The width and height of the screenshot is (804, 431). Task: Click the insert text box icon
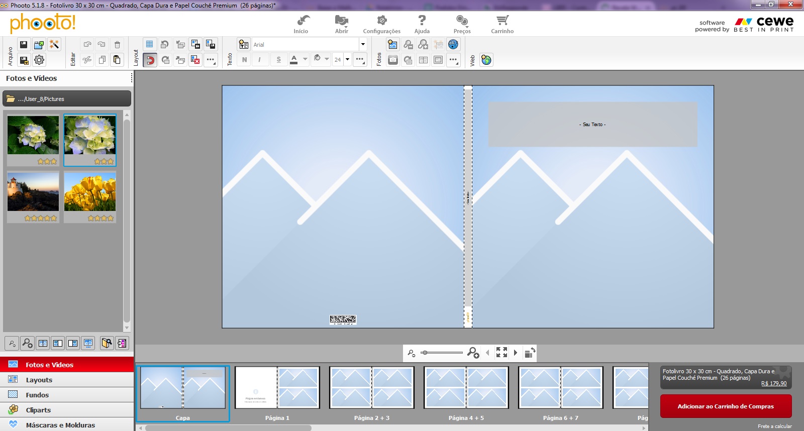click(x=244, y=45)
